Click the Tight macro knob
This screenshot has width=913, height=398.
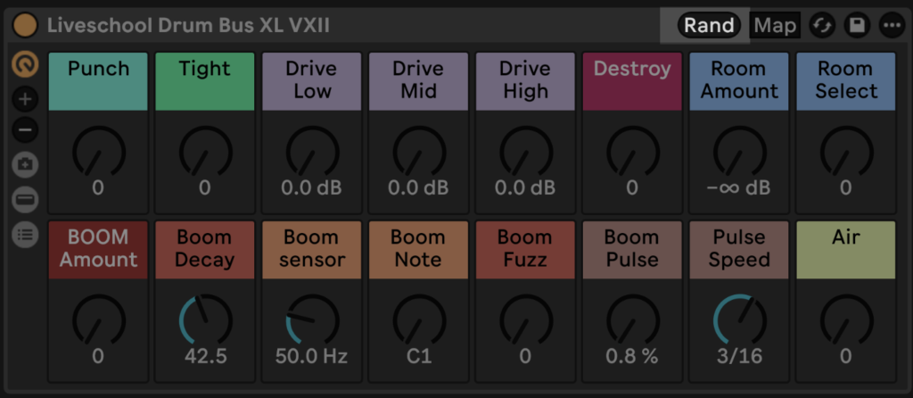click(x=205, y=152)
